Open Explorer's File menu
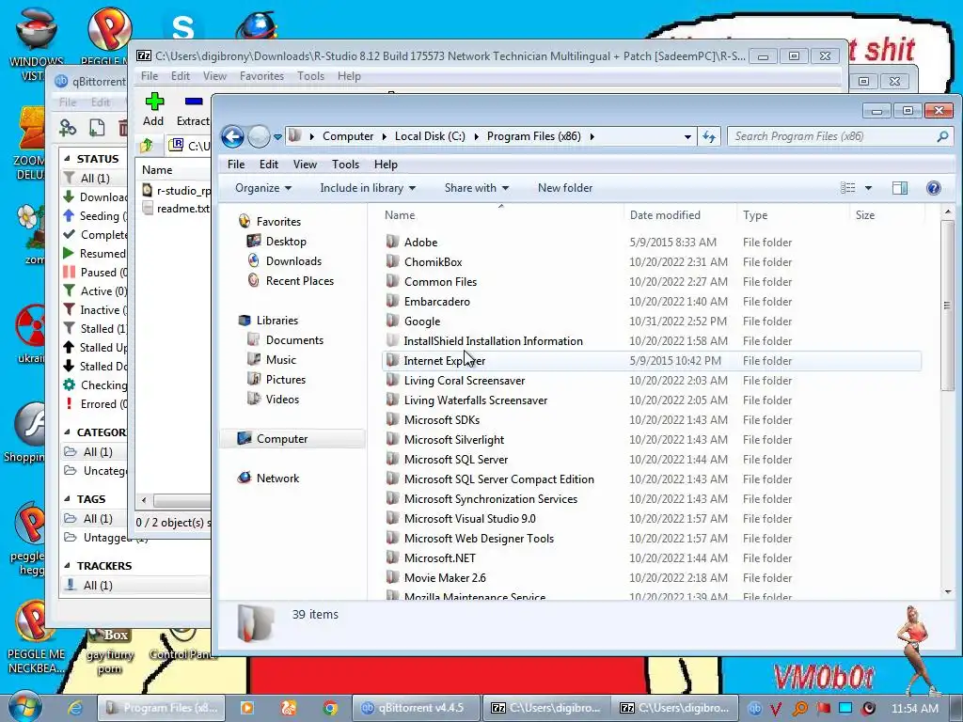The image size is (963, 722). tap(236, 164)
